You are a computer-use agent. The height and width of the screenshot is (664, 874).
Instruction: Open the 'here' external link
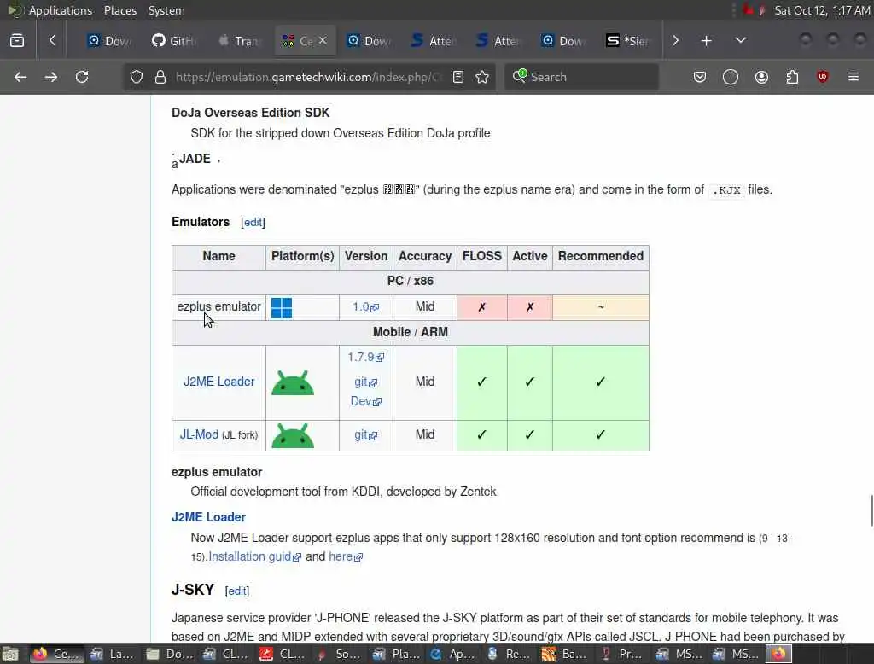(346, 557)
